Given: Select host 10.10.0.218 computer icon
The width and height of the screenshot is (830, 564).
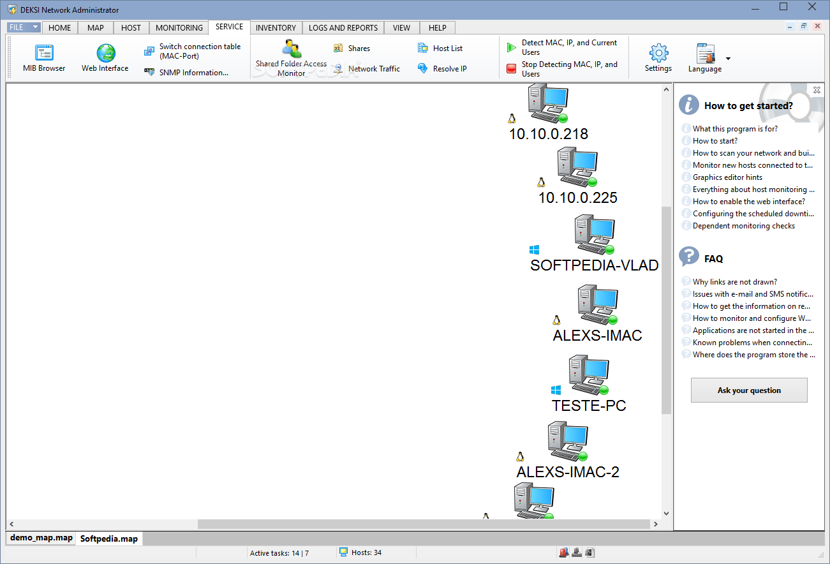Looking at the screenshot, I should click(x=547, y=103).
